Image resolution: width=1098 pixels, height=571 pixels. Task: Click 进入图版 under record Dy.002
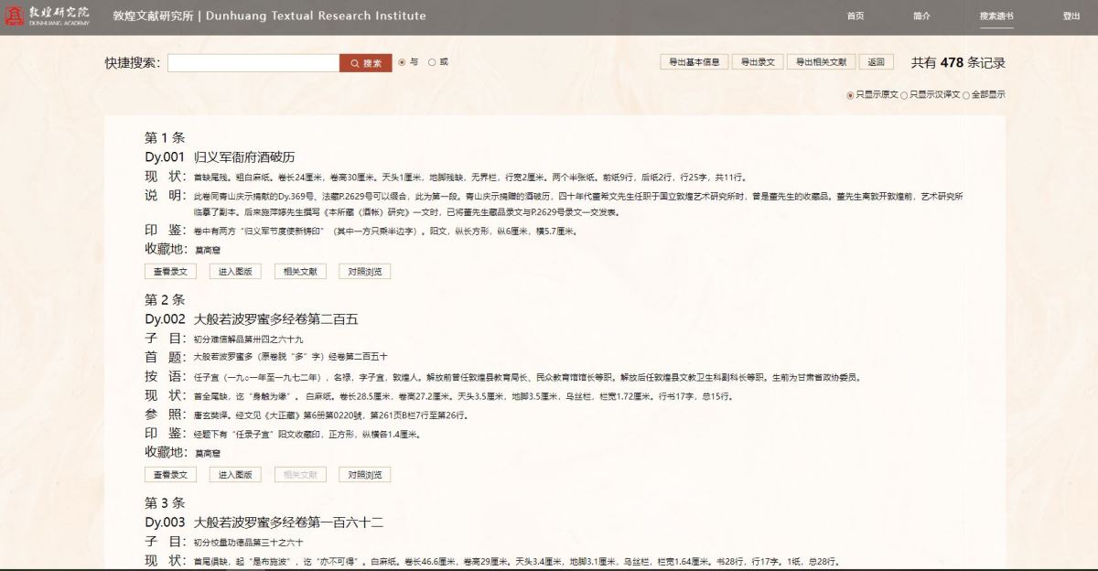235,475
